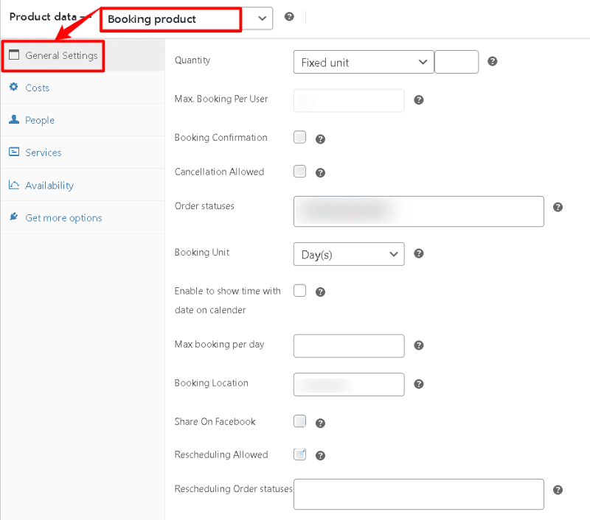The image size is (590, 520).
Task: Toggle Cancellation Allowed on
Action: [x=299, y=172]
